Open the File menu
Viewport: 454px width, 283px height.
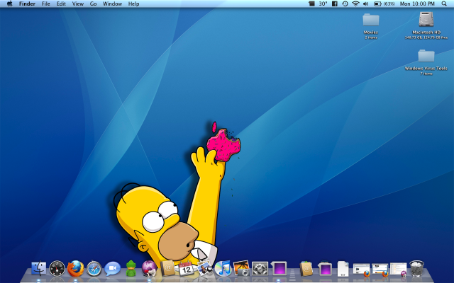[45, 4]
